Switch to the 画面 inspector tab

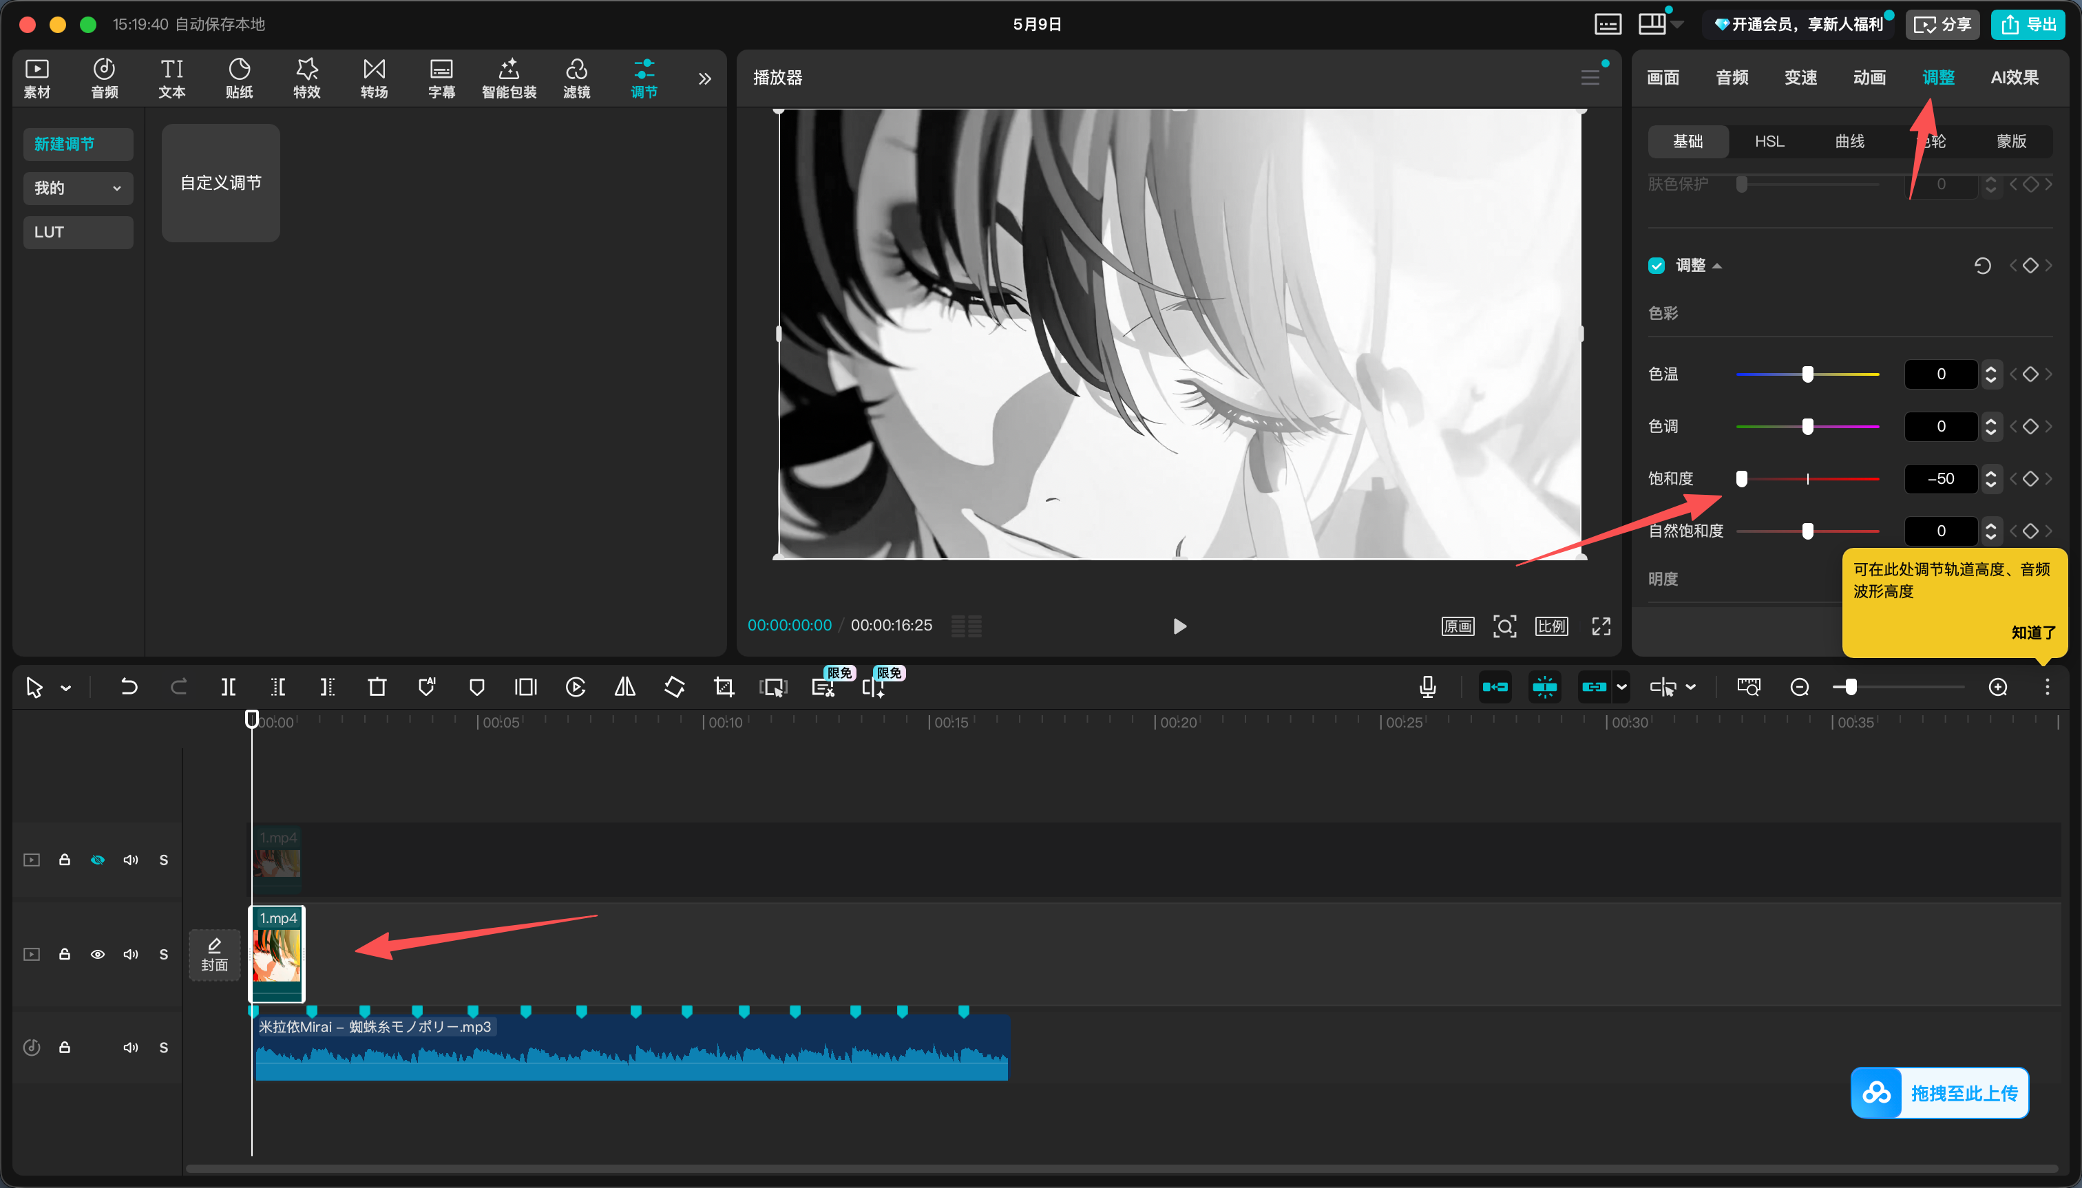point(1663,78)
